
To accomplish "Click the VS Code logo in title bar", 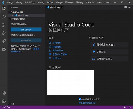I will pyautogui.click(x=3, y=2).
